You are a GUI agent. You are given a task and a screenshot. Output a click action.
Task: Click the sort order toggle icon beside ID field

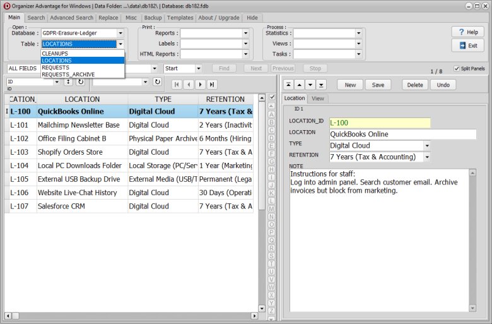coord(68,81)
